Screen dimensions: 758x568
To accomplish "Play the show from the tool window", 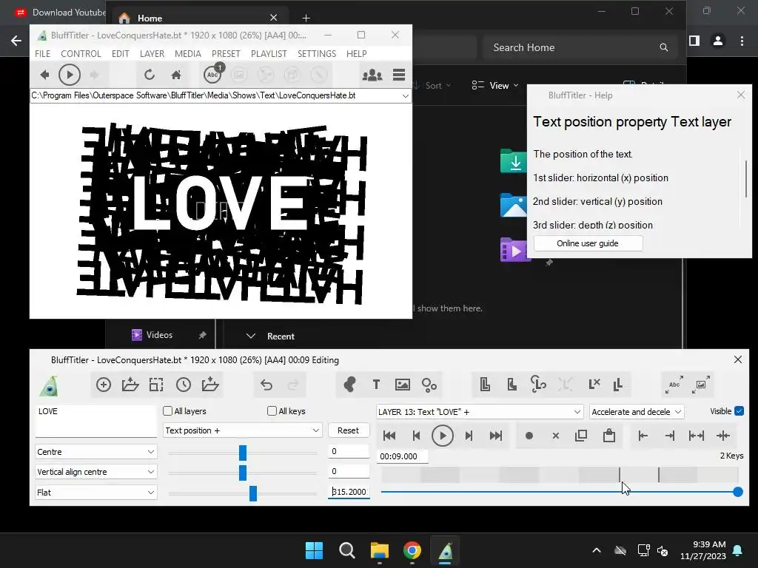I will [x=443, y=436].
